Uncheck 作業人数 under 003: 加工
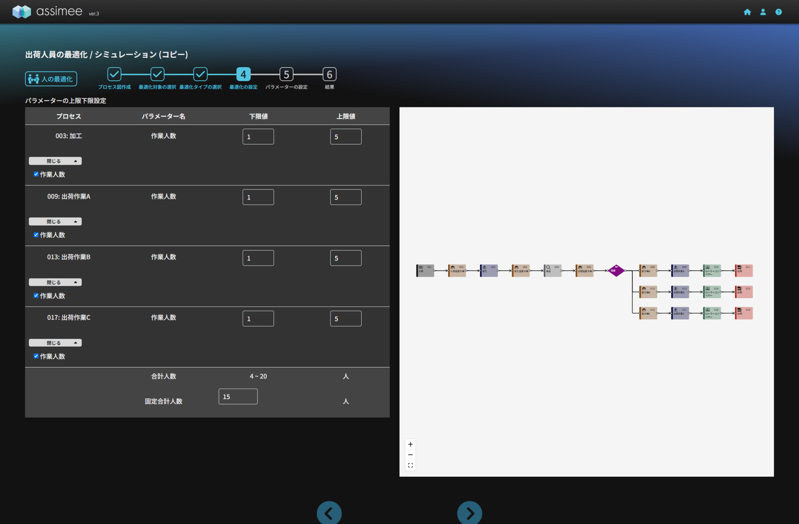Viewport: 799px width, 524px height. coord(36,174)
